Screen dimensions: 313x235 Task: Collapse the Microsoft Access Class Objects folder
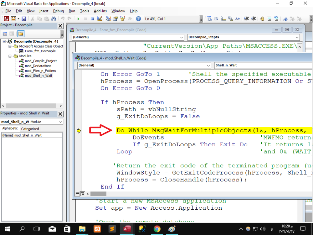[10, 46]
